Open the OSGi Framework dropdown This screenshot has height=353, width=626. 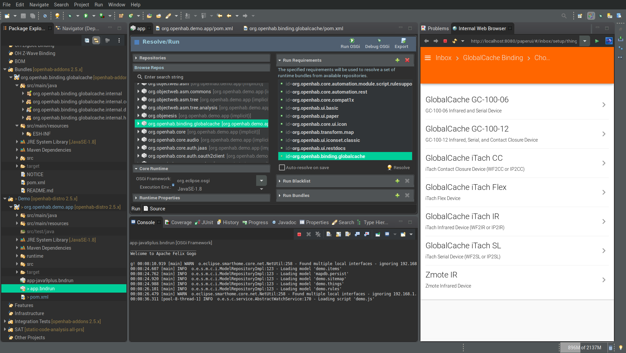(x=261, y=181)
